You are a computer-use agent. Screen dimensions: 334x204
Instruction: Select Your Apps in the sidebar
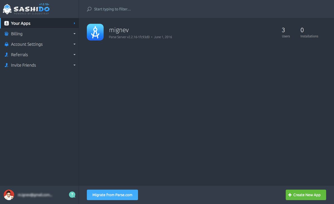tap(20, 23)
